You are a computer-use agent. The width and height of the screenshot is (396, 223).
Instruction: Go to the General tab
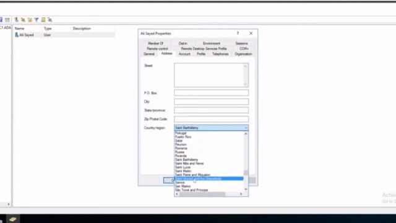[x=149, y=54]
